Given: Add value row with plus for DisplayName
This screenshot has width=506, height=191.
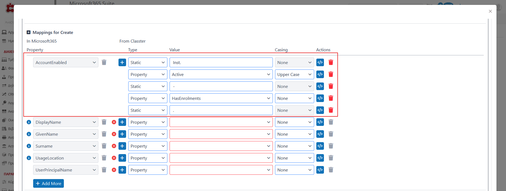Looking at the screenshot, I should (x=122, y=122).
